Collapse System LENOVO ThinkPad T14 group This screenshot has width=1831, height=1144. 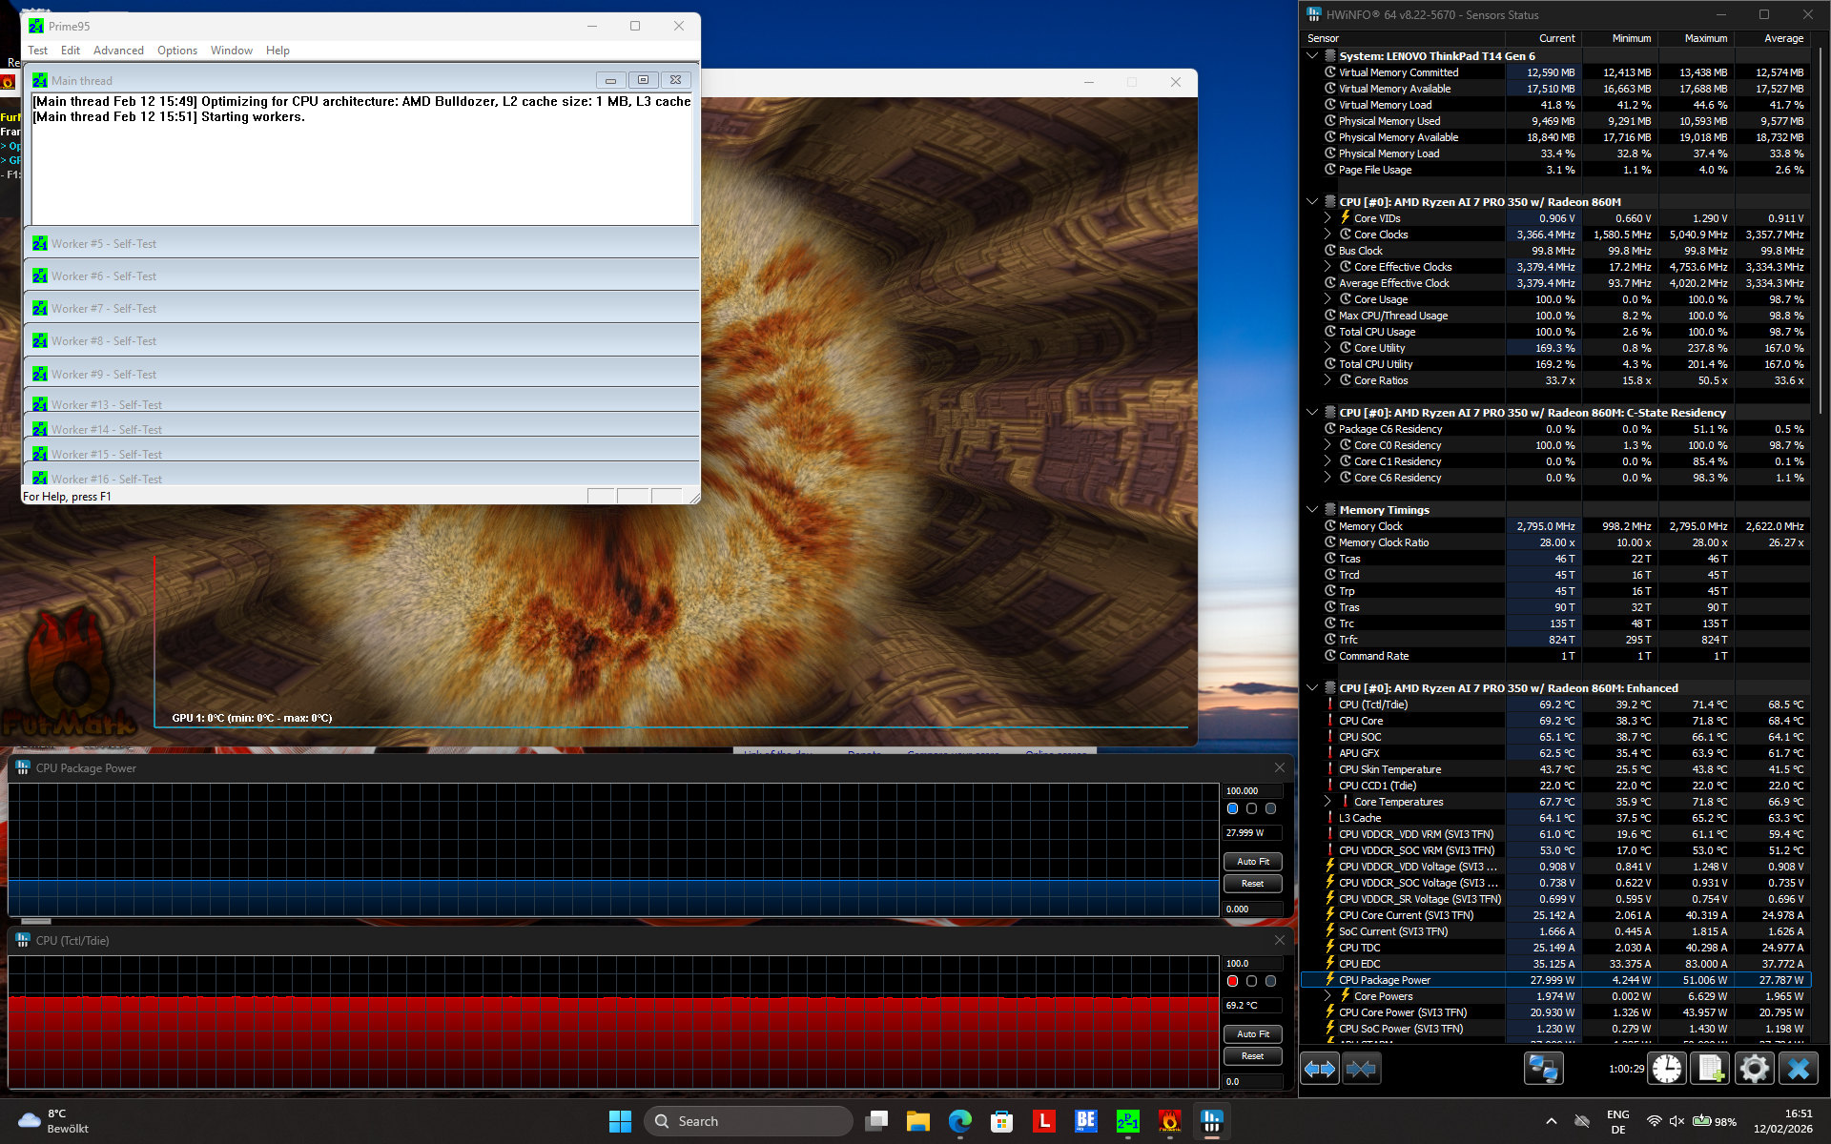pyautogui.click(x=1312, y=56)
